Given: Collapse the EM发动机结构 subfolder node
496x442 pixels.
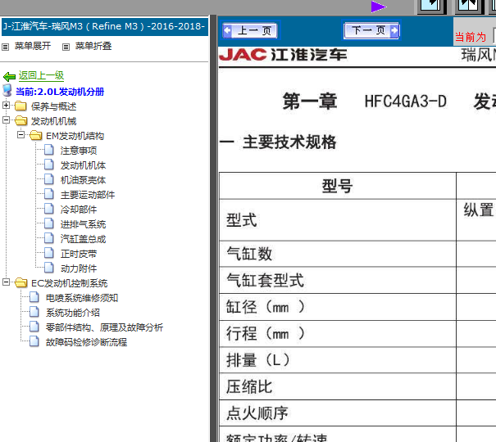Looking at the screenshot, I should click(x=20, y=135).
